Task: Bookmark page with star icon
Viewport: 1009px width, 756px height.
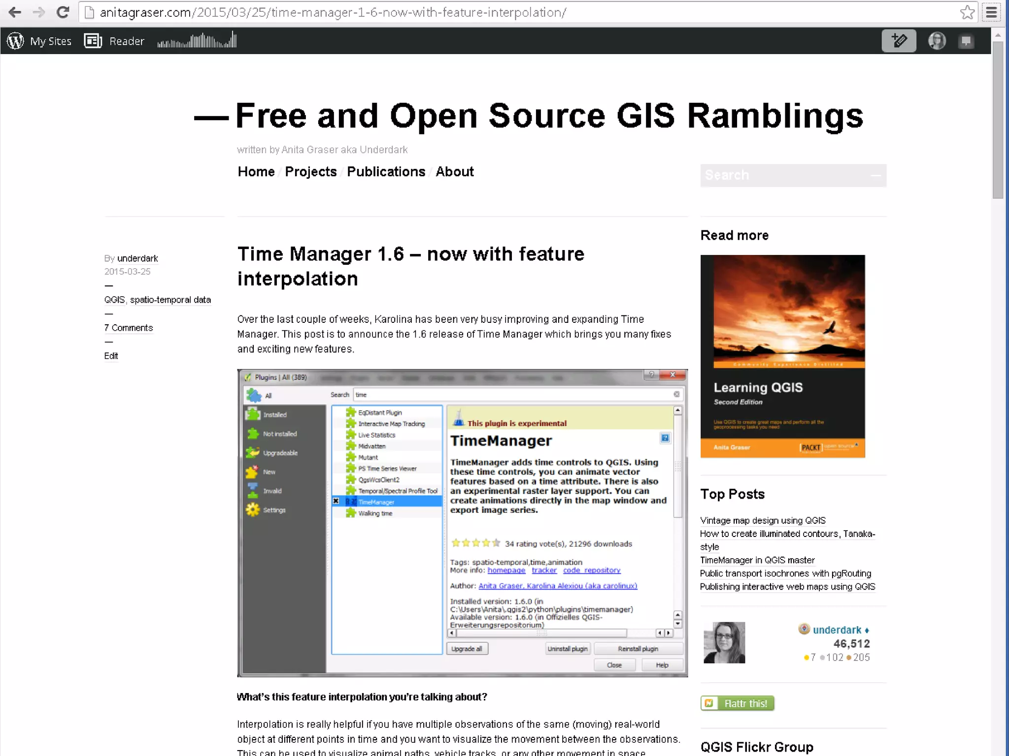Action: (967, 12)
